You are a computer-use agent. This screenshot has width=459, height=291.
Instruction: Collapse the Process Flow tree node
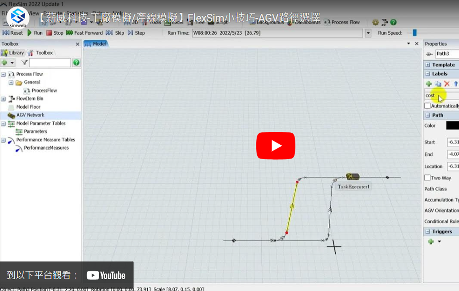3,74
